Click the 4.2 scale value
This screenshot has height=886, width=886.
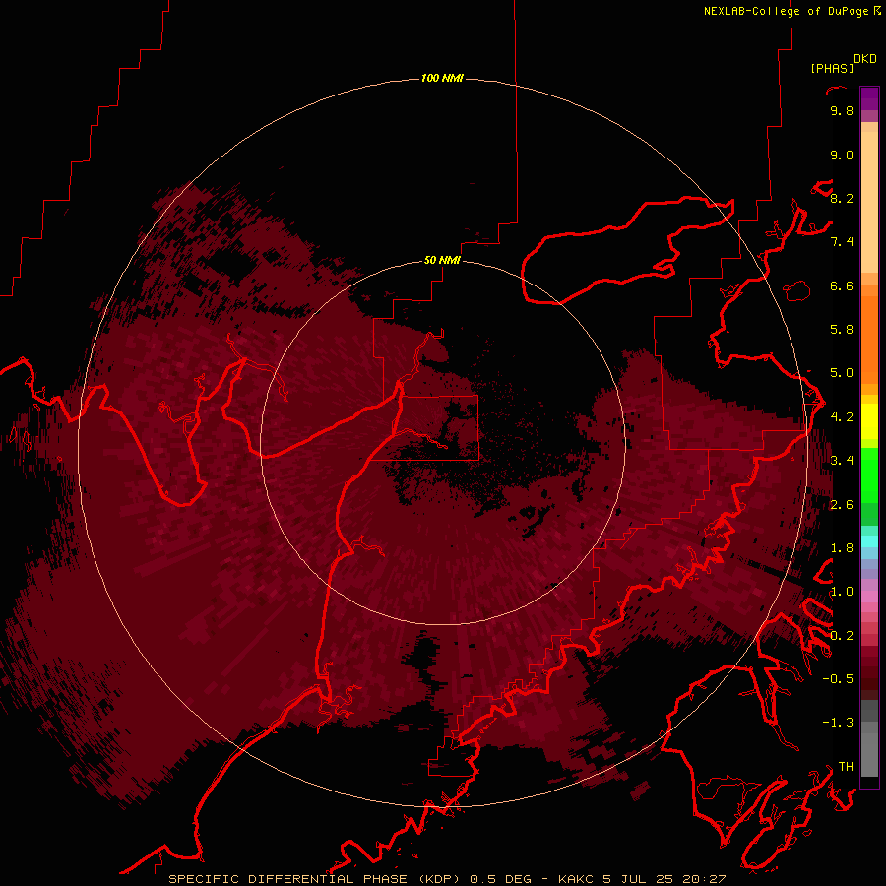(x=842, y=417)
